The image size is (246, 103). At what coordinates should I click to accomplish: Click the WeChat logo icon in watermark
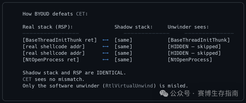point(164,93)
